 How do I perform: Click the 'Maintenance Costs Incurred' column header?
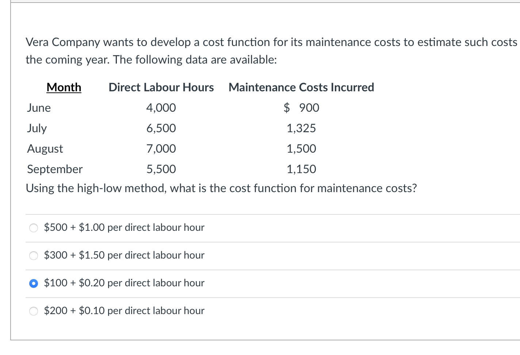[x=301, y=87]
